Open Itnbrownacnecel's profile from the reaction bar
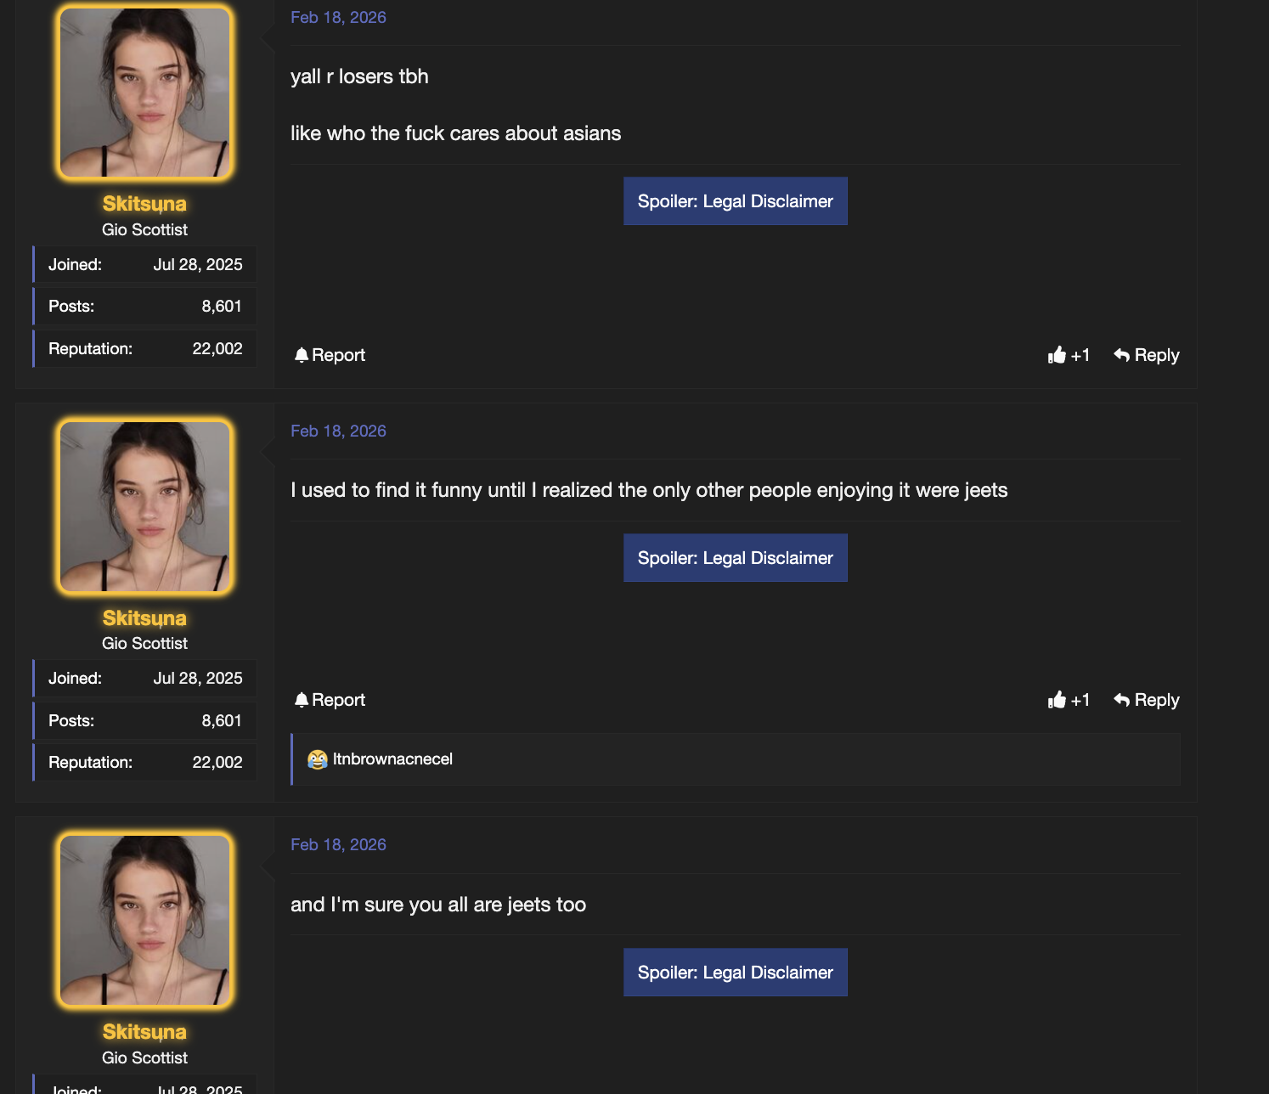Image resolution: width=1269 pixels, height=1094 pixels. click(x=392, y=759)
